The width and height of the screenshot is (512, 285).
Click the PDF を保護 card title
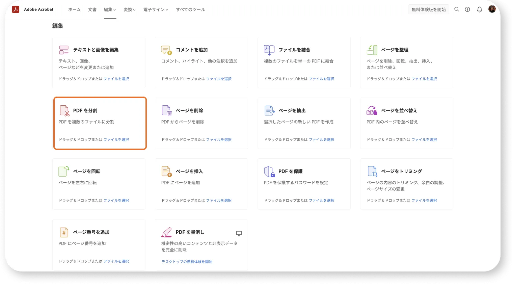[x=290, y=171]
